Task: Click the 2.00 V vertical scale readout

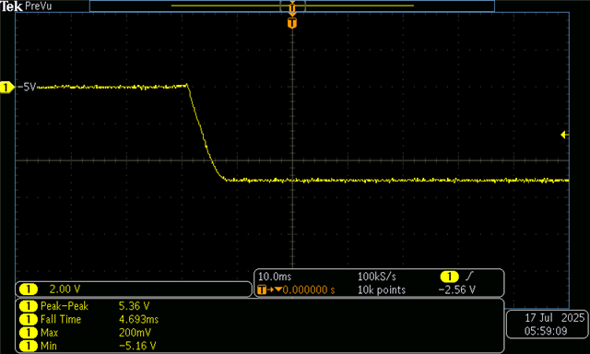Action: pyautogui.click(x=65, y=289)
